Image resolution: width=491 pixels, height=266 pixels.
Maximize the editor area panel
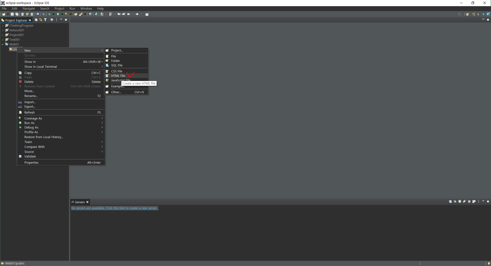click(488, 20)
